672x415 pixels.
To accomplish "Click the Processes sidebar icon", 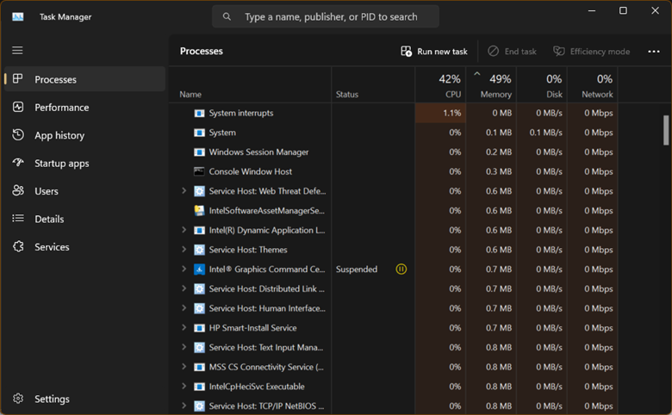I will click(17, 79).
